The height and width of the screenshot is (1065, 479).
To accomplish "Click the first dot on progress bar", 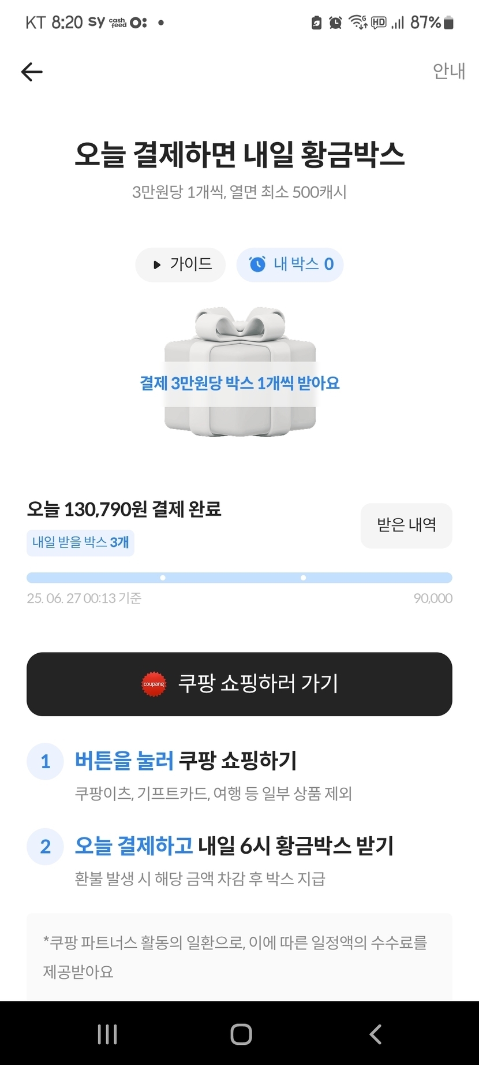I will click(x=163, y=578).
